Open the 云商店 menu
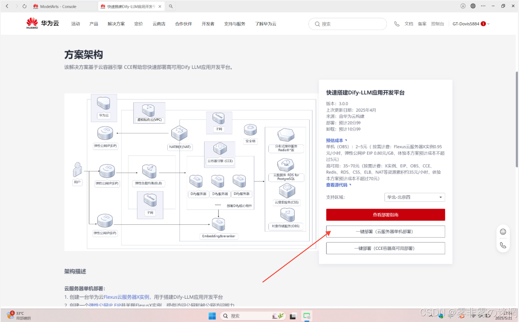This screenshot has height=322, width=519. (159, 24)
